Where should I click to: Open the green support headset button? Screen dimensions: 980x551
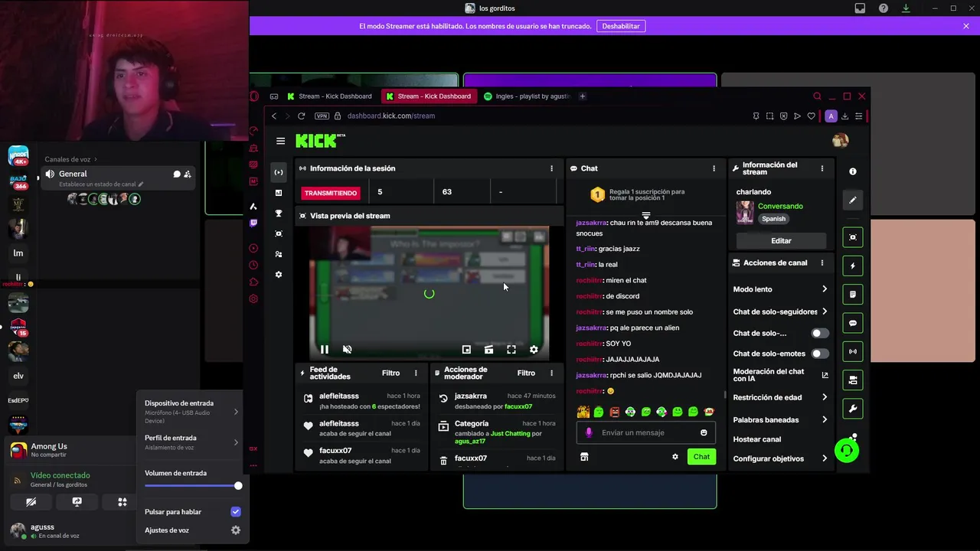(x=847, y=450)
